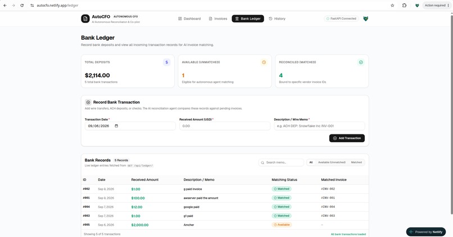
Task: Click record ID #005
Action: coord(87,225)
